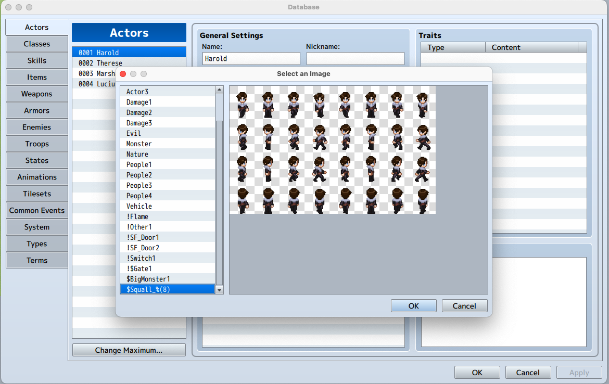
Task: Choose !SF_Door1 in the list
Action: [168, 237]
